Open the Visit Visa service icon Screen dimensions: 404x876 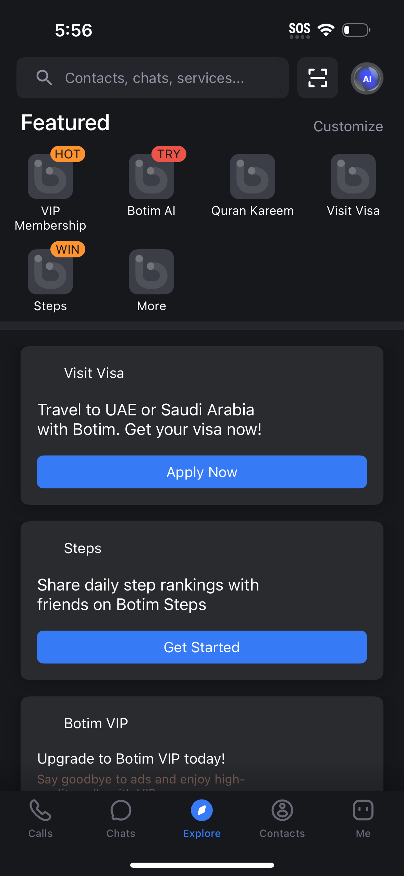coord(354,177)
